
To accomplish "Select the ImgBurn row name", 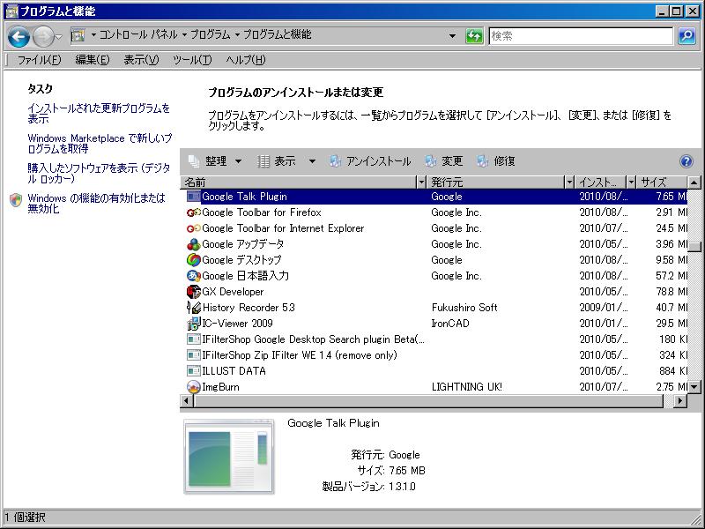I will (220, 387).
